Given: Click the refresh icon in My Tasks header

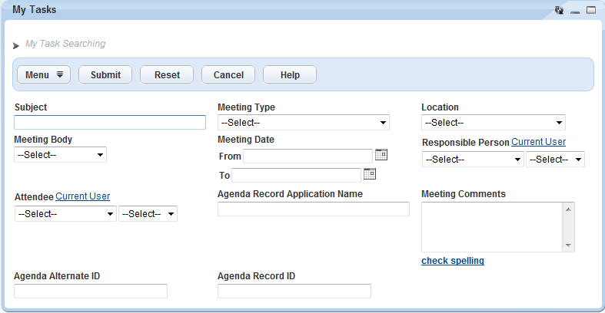Looking at the screenshot, I should pyautogui.click(x=559, y=11).
